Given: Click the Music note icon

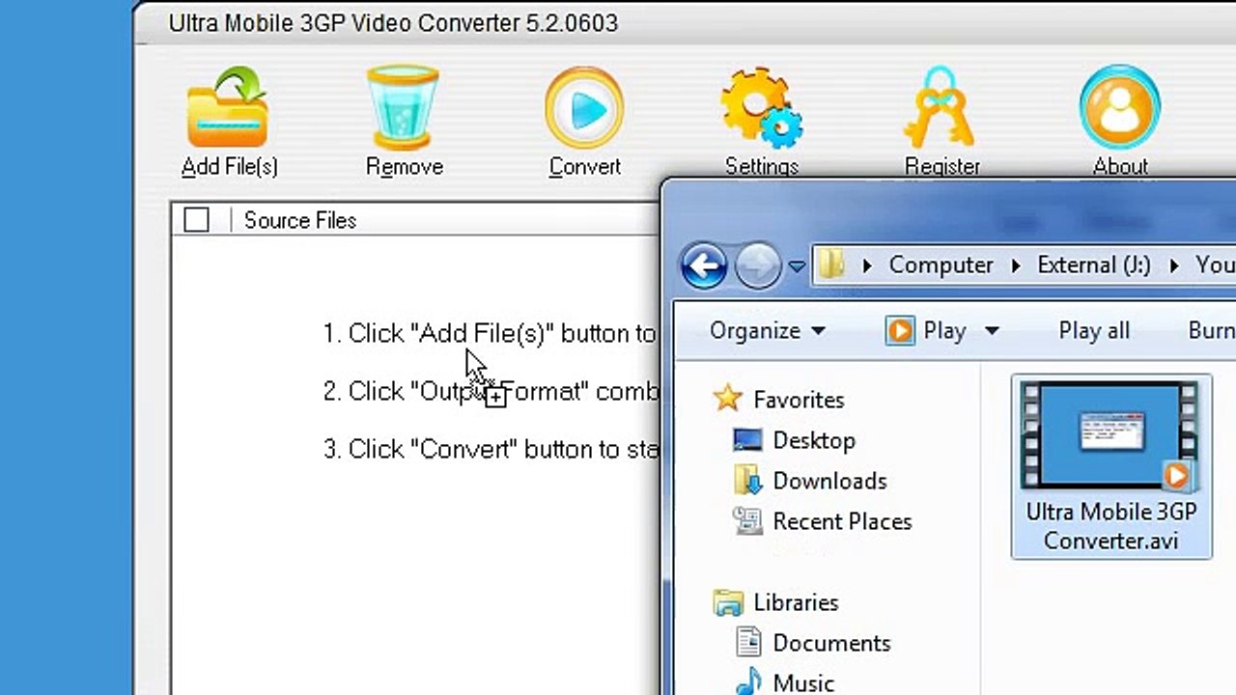Looking at the screenshot, I should coord(748,682).
